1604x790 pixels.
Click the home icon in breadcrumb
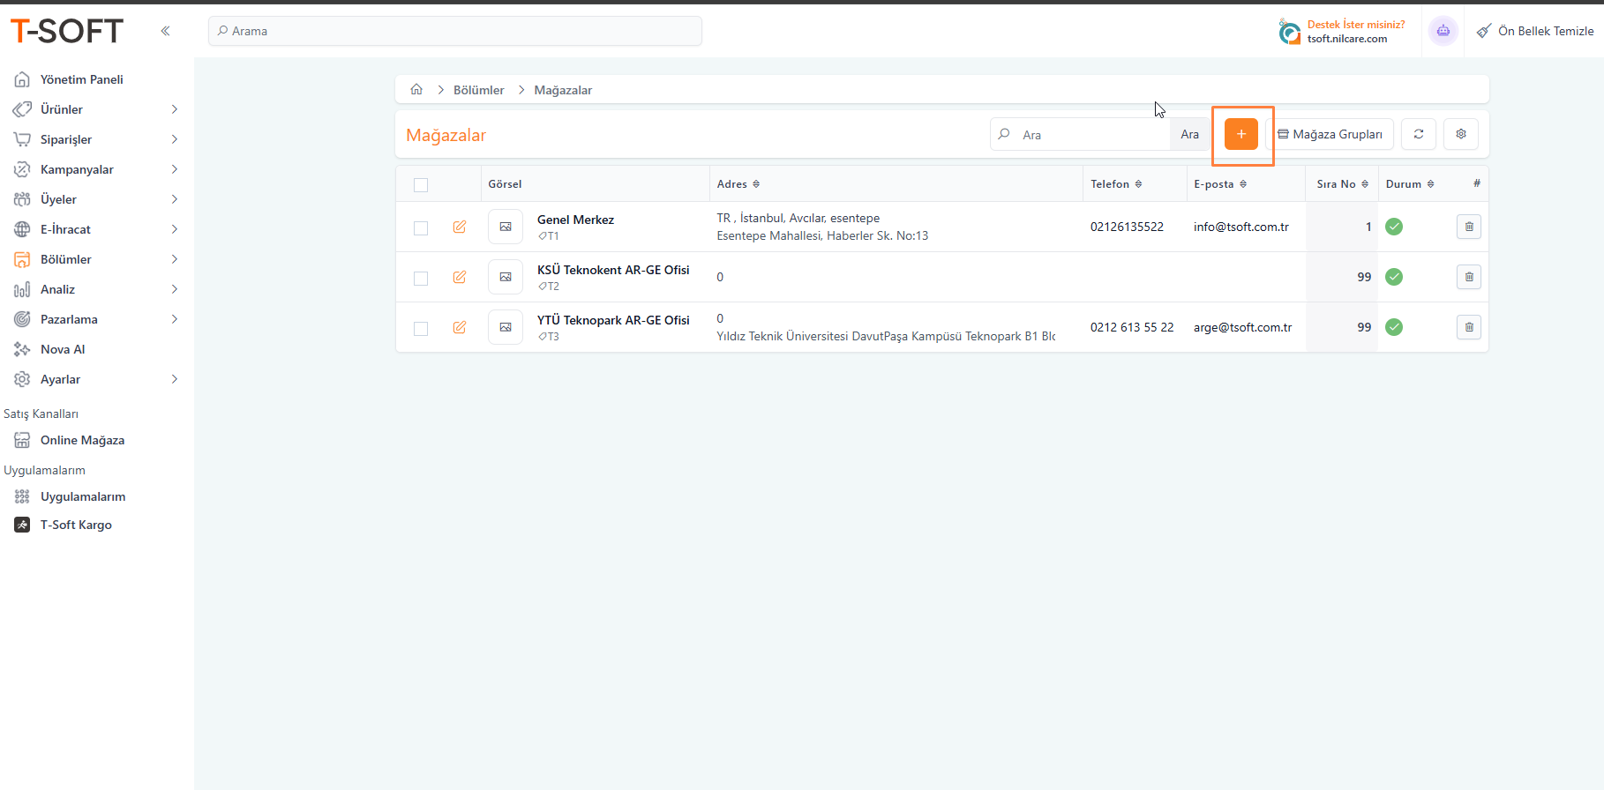coord(416,89)
